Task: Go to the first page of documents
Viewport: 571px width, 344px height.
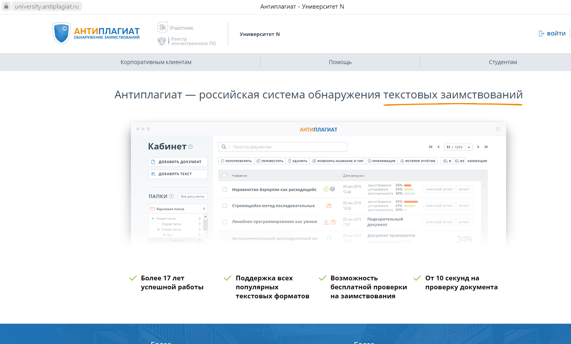Action: click(431, 147)
